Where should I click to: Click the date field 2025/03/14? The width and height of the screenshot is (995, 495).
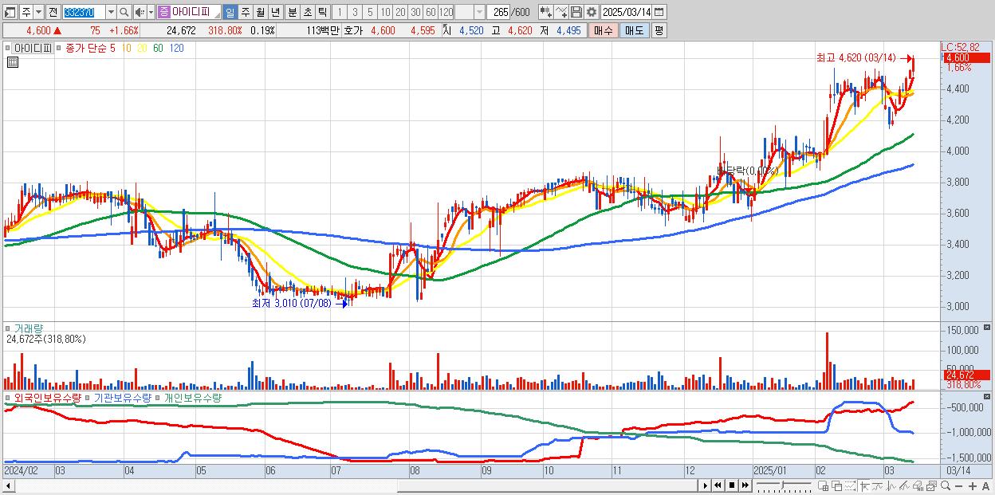pos(627,12)
